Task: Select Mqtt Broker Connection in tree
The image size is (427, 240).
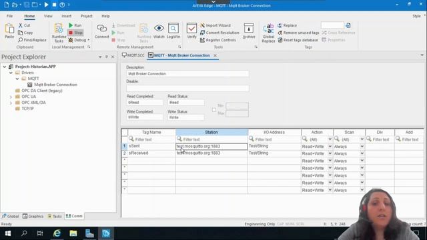Action: 55,85
